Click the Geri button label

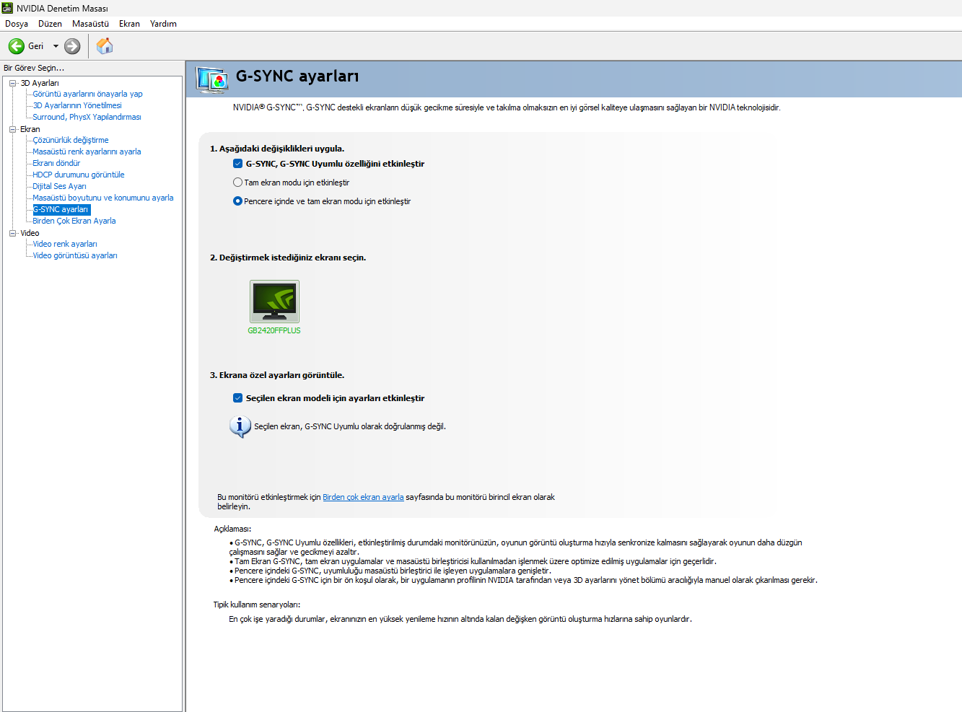click(x=36, y=46)
